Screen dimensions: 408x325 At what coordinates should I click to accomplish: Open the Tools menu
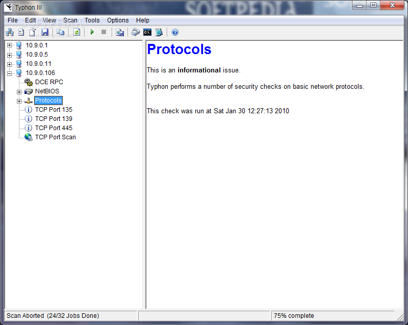click(92, 20)
